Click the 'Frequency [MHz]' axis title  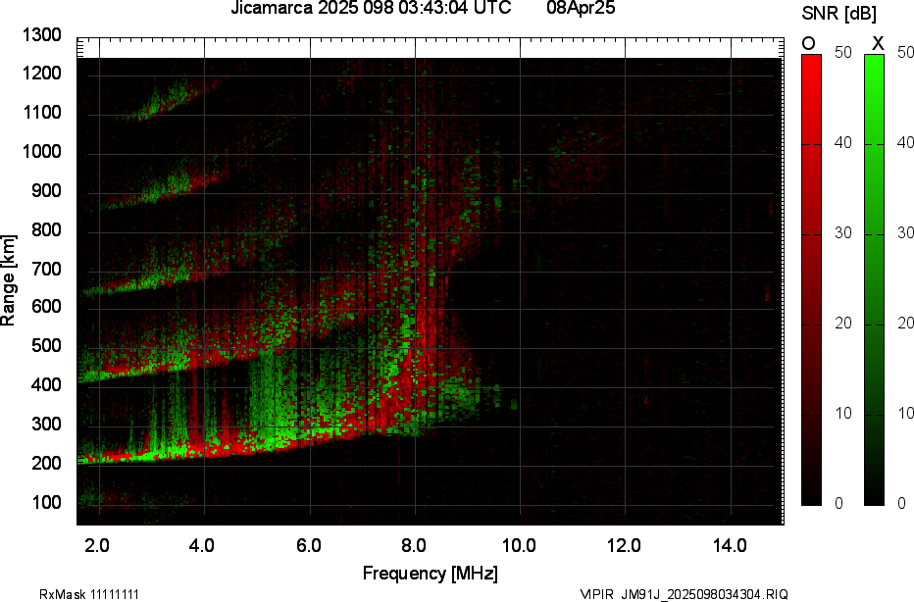coord(431,573)
